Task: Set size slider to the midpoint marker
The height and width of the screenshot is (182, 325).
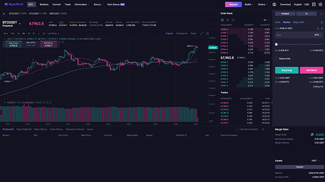Action: (x=299, y=44)
